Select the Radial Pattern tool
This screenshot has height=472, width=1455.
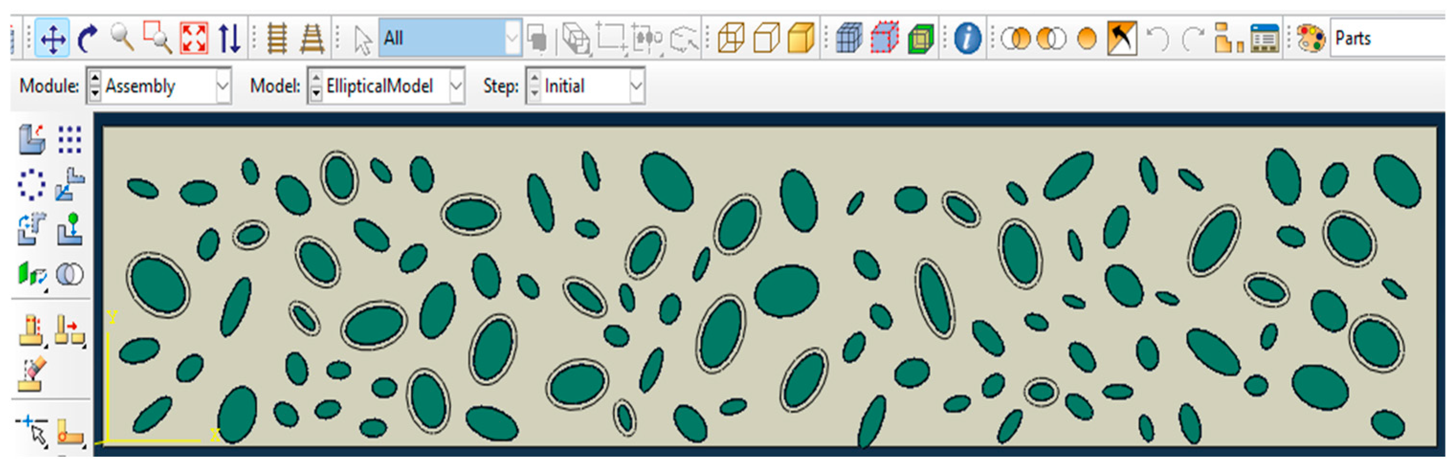coord(32,184)
